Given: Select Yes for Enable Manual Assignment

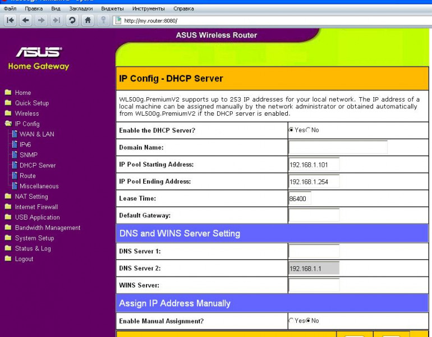Looking at the screenshot, I should [x=291, y=321].
